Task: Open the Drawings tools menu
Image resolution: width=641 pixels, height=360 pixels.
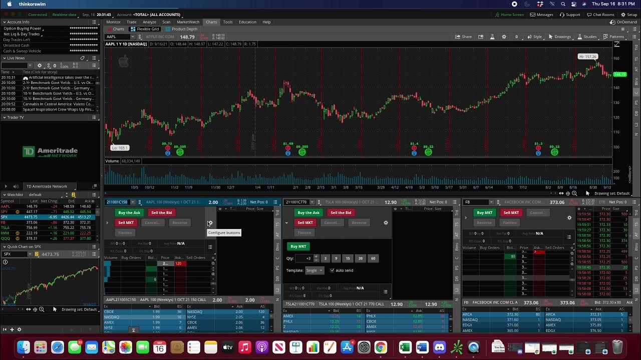Action: pyautogui.click(x=559, y=36)
